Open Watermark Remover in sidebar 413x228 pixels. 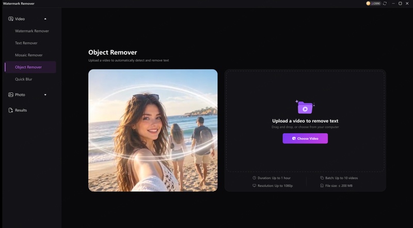tap(32, 31)
